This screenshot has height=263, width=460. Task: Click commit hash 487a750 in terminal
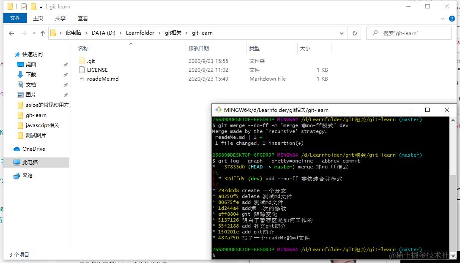pos(228,238)
